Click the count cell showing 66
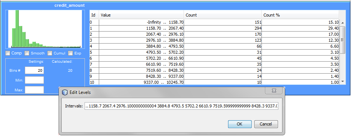 [223, 46]
